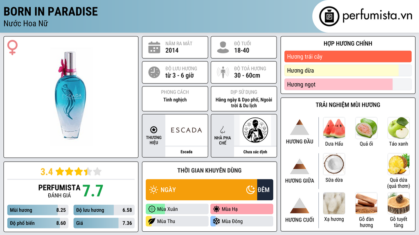Click the sun icon for Mùa Hạ
This screenshot has width=419, height=235.
216,209
